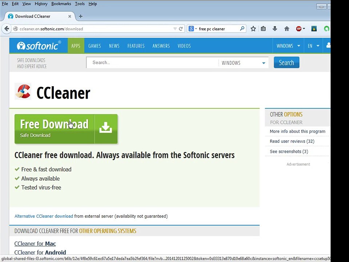Image resolution: width=349 pixels, height=262 pixels.
Task: Open VIDEOS section
Action: (x=184, y=46)
